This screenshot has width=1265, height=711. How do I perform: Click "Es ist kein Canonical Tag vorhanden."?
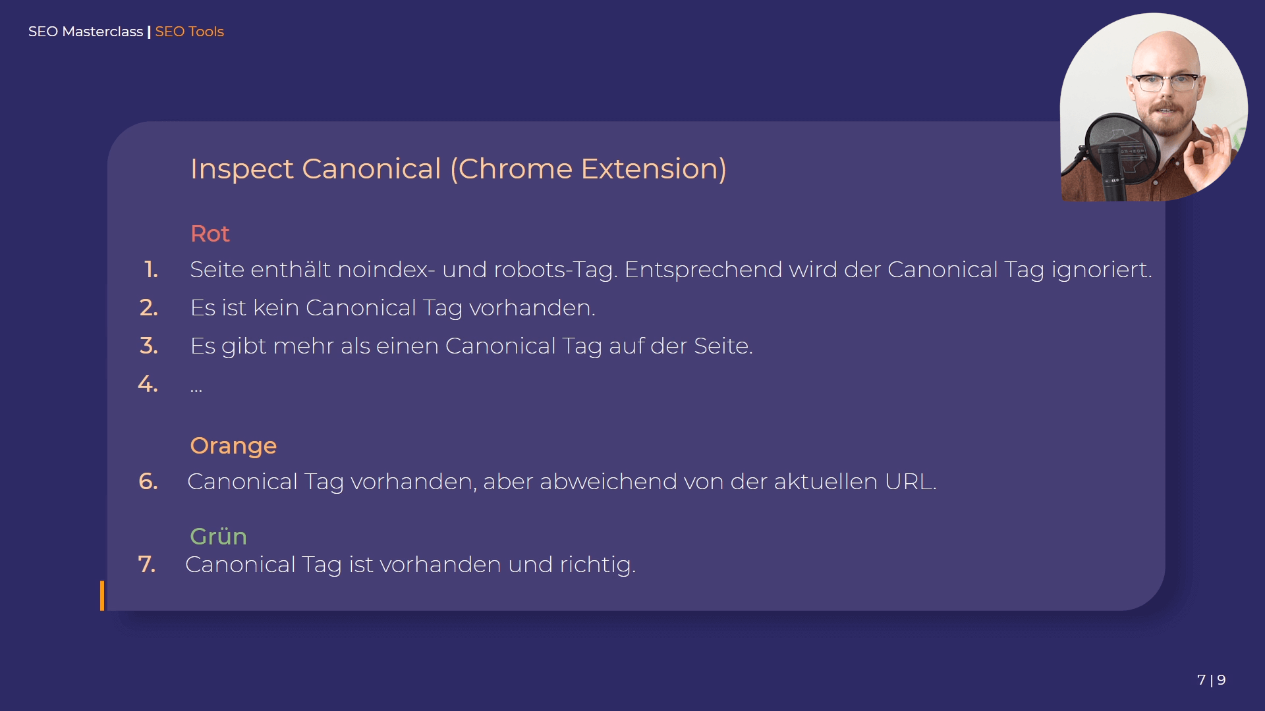click(x=393, y=308)
